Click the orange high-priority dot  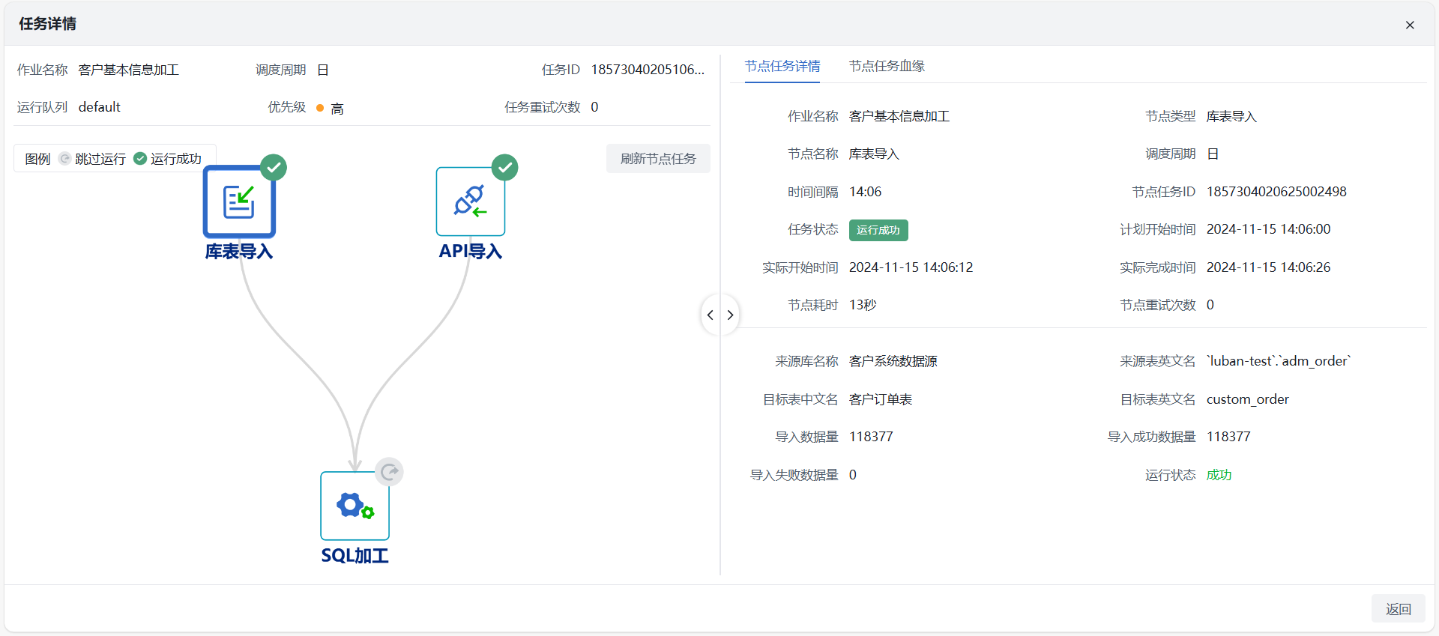(x=320, y=109)
